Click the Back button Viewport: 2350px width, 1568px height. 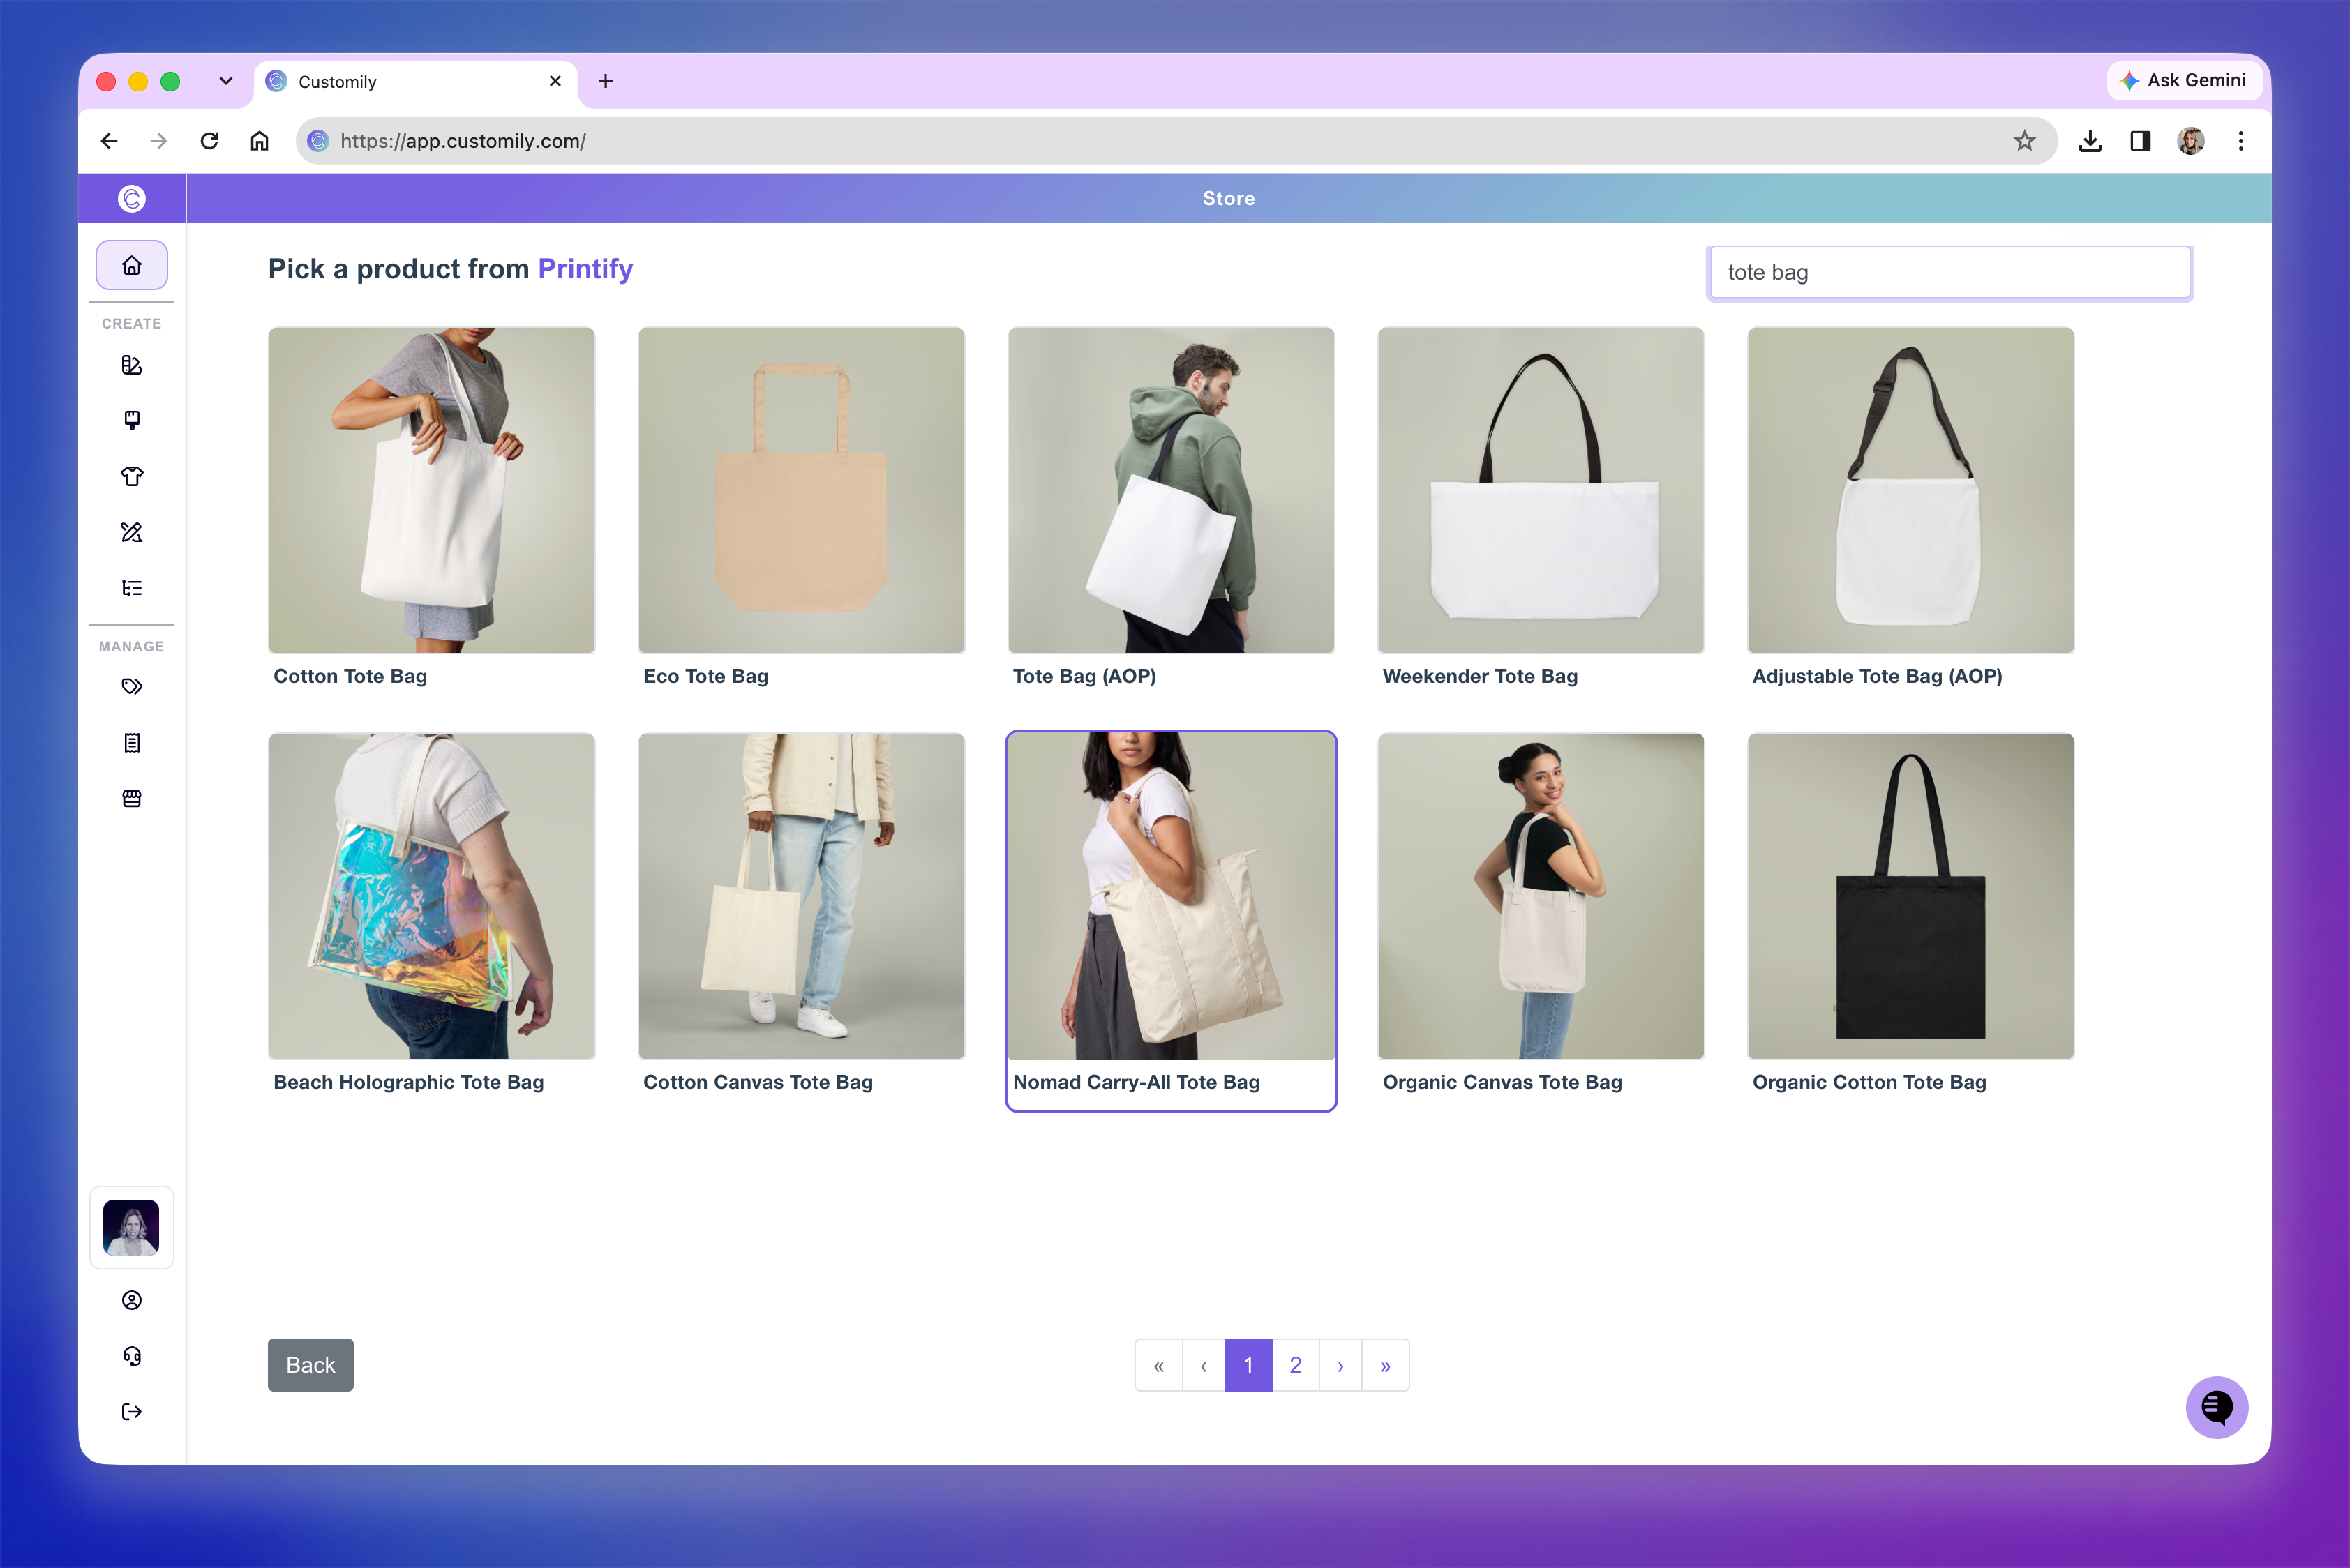310,1365
